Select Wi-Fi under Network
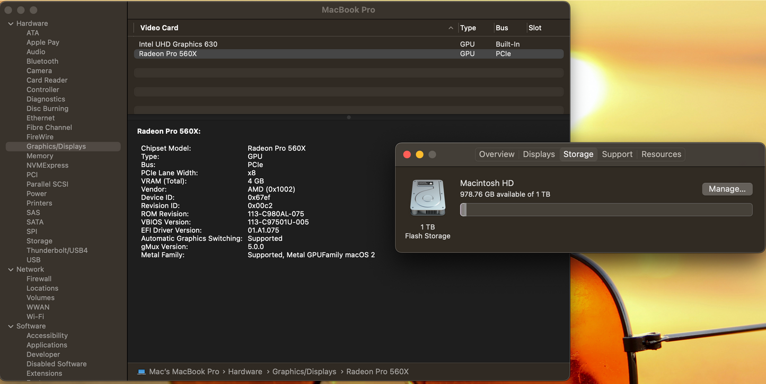Screen dimensions: 766x384 (35, 317)
